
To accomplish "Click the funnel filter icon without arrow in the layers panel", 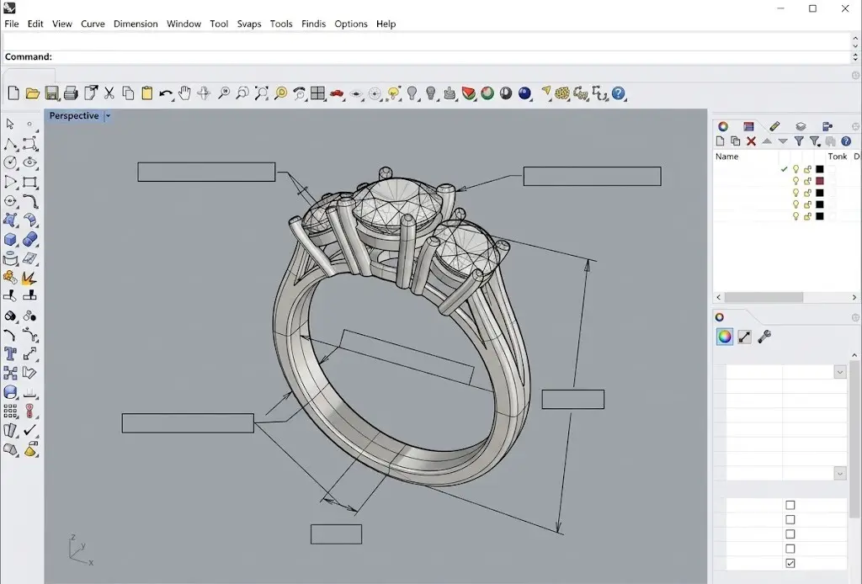I will (799, 141).
